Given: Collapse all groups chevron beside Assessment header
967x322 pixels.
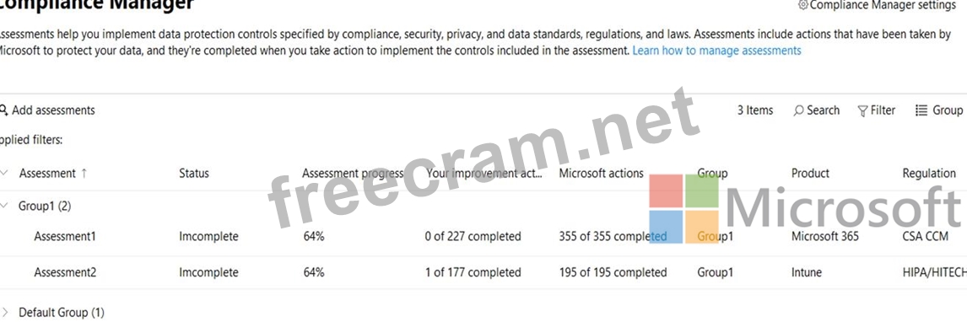Looking at the screenshot, I should (5, 173).
